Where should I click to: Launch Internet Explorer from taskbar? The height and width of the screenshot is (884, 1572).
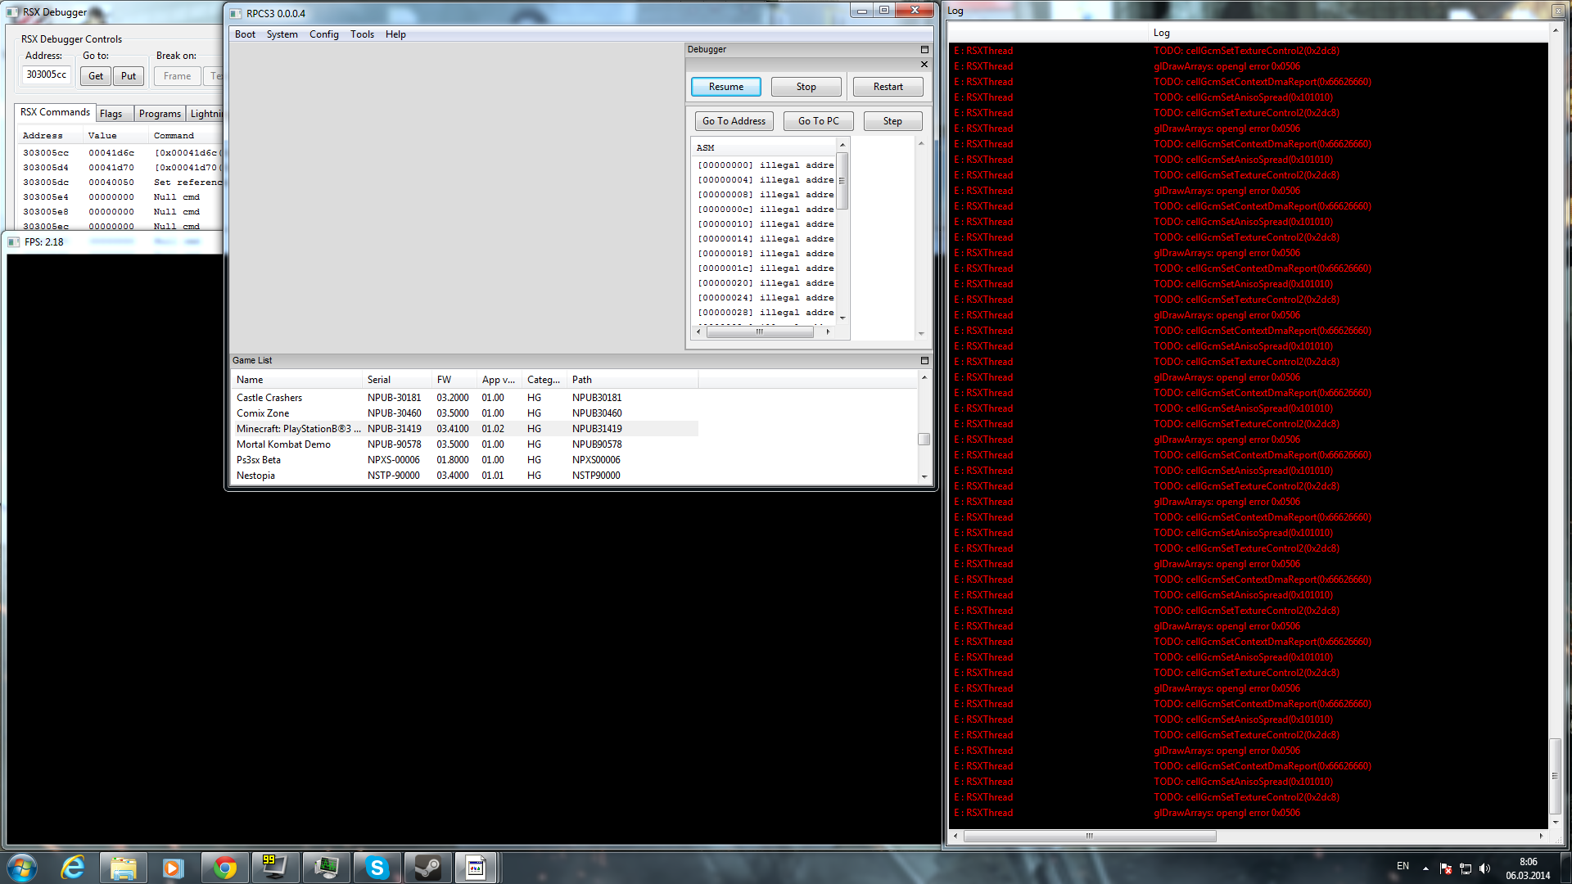click(x=73, y=868)
